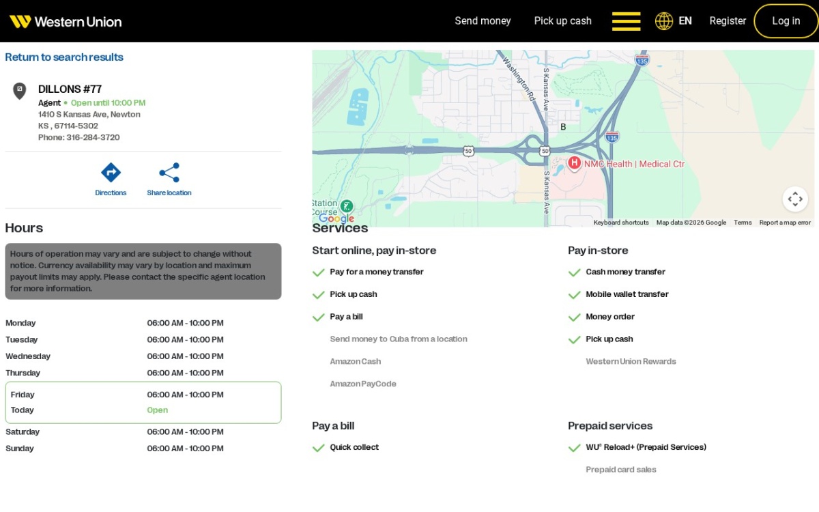Click the highlighted Friday row
The height and width of the screenshot is (512, 819).
[143, 403]
